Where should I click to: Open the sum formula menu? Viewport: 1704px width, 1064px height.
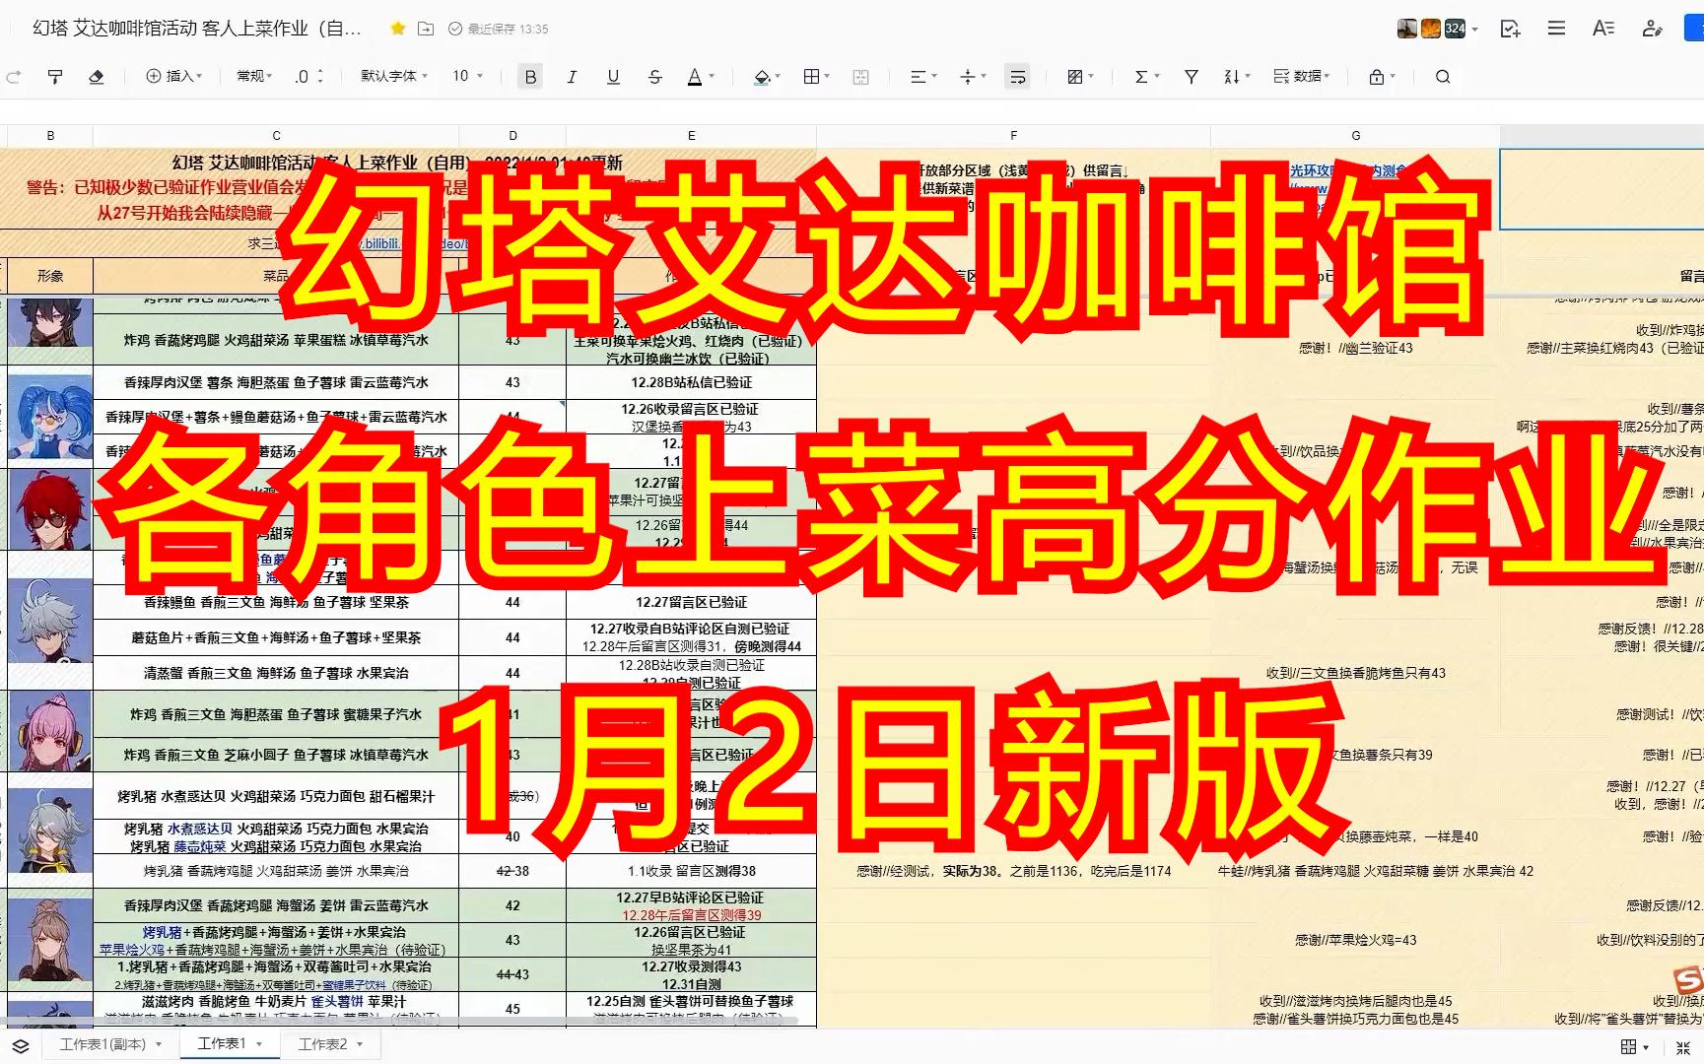tap(1146, 77)
